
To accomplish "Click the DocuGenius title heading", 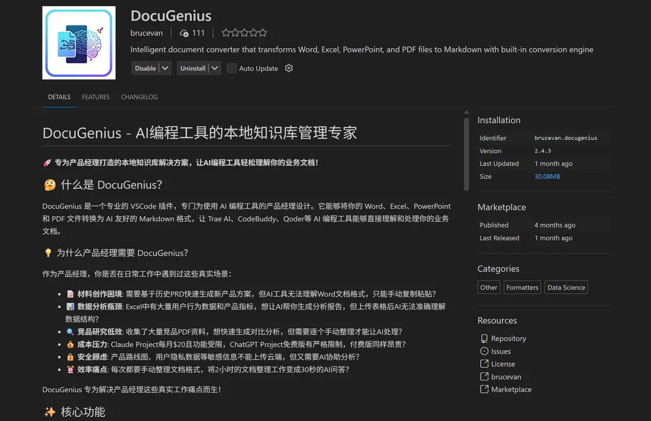I will tap(171, 16).
